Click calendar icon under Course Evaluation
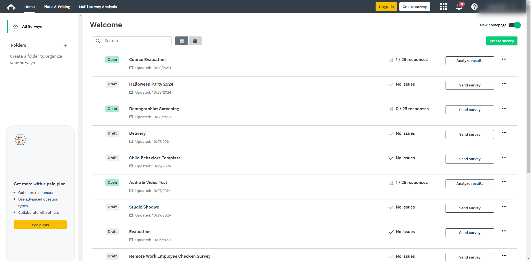The width and height of the screenshot is (531, 261). click(x=131, y=68)
